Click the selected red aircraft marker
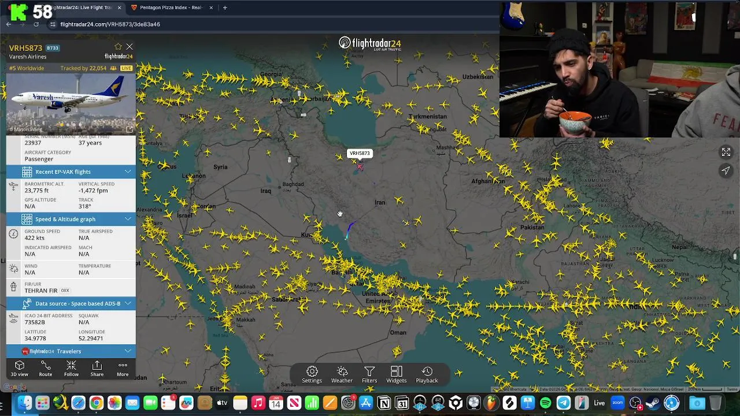 click(360, 167)
